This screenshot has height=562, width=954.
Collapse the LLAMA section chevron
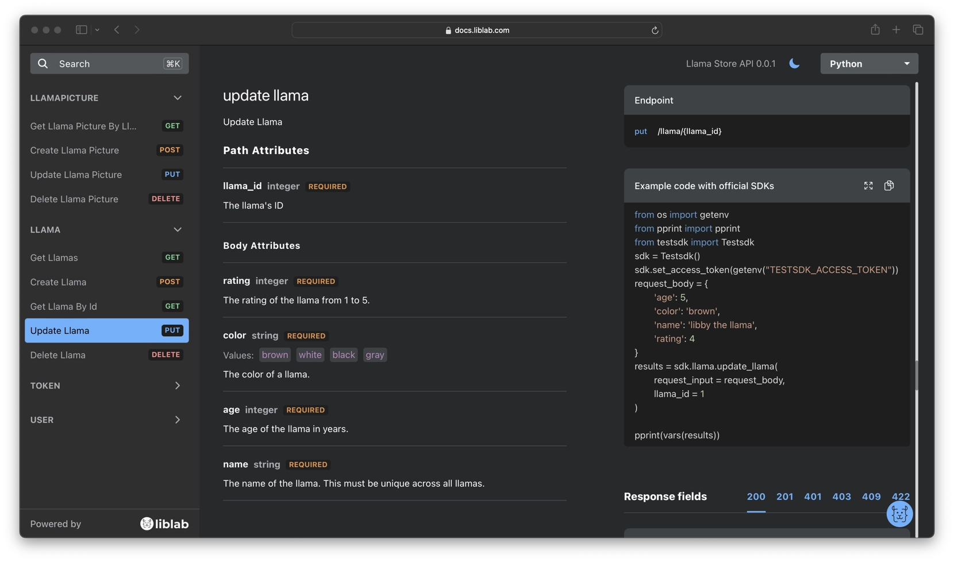tap(178, 229)
